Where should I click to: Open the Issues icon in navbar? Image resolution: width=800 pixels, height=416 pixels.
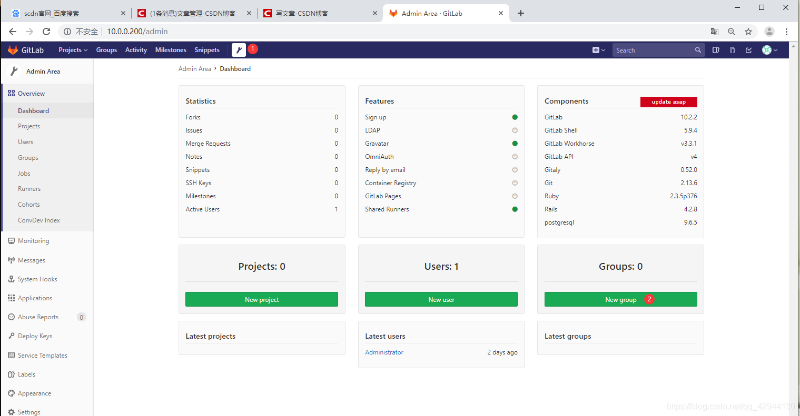pos(716,50)
